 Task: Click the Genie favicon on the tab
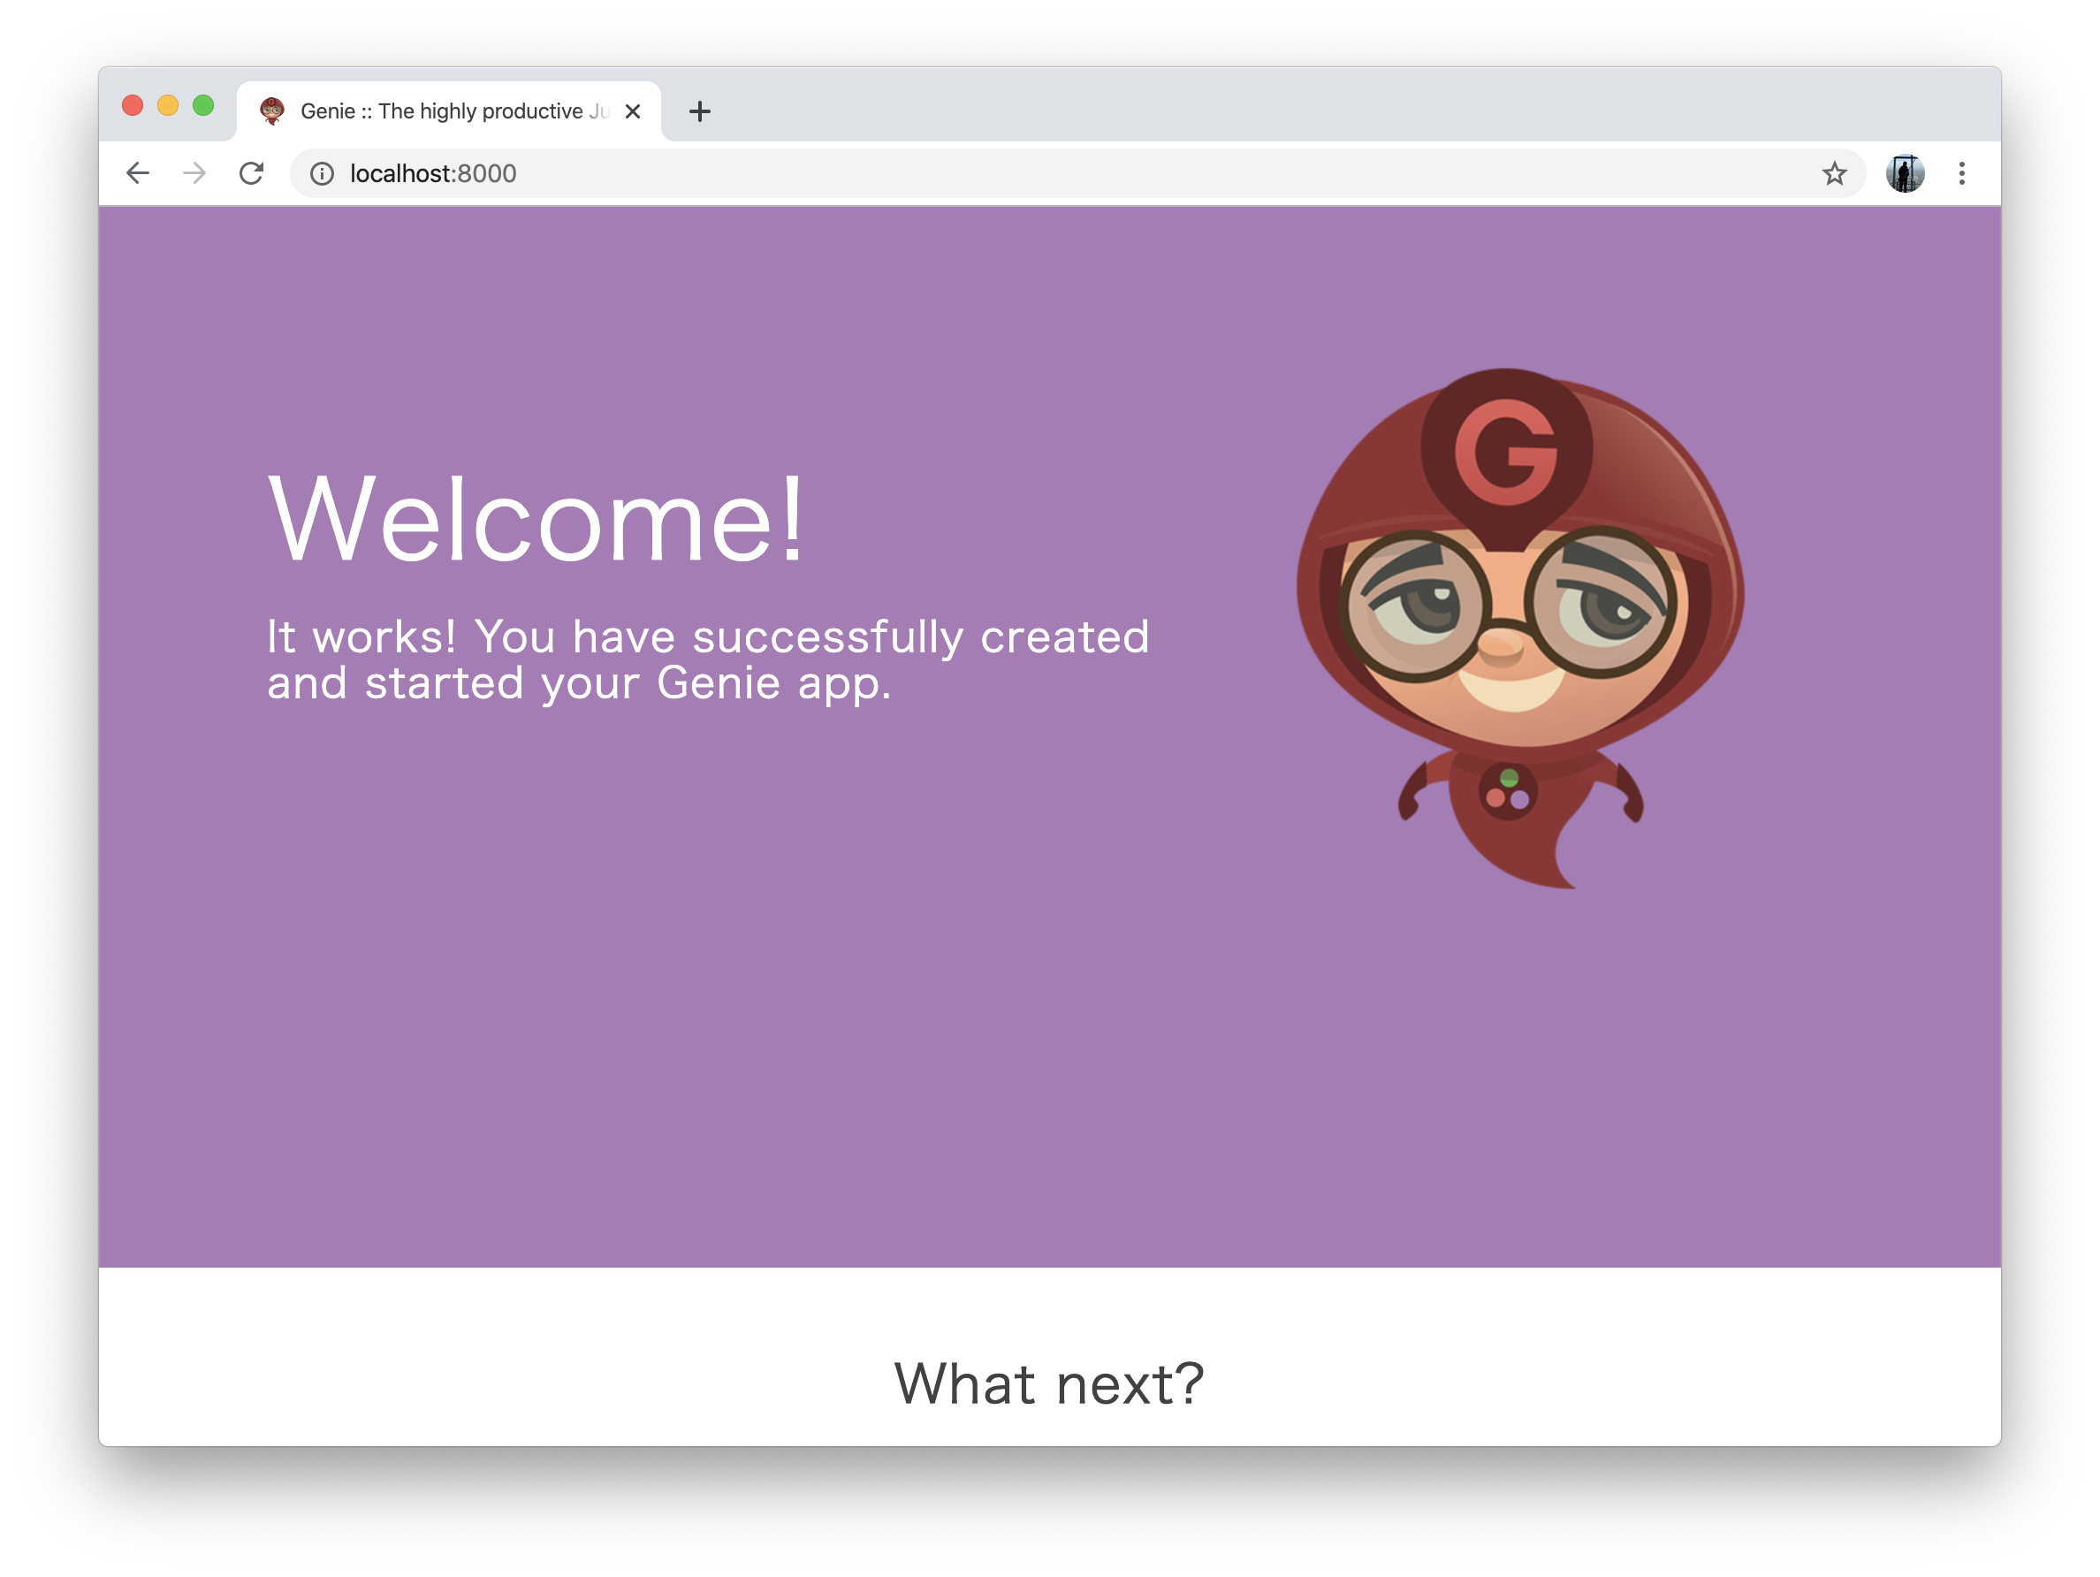[272, 111]
